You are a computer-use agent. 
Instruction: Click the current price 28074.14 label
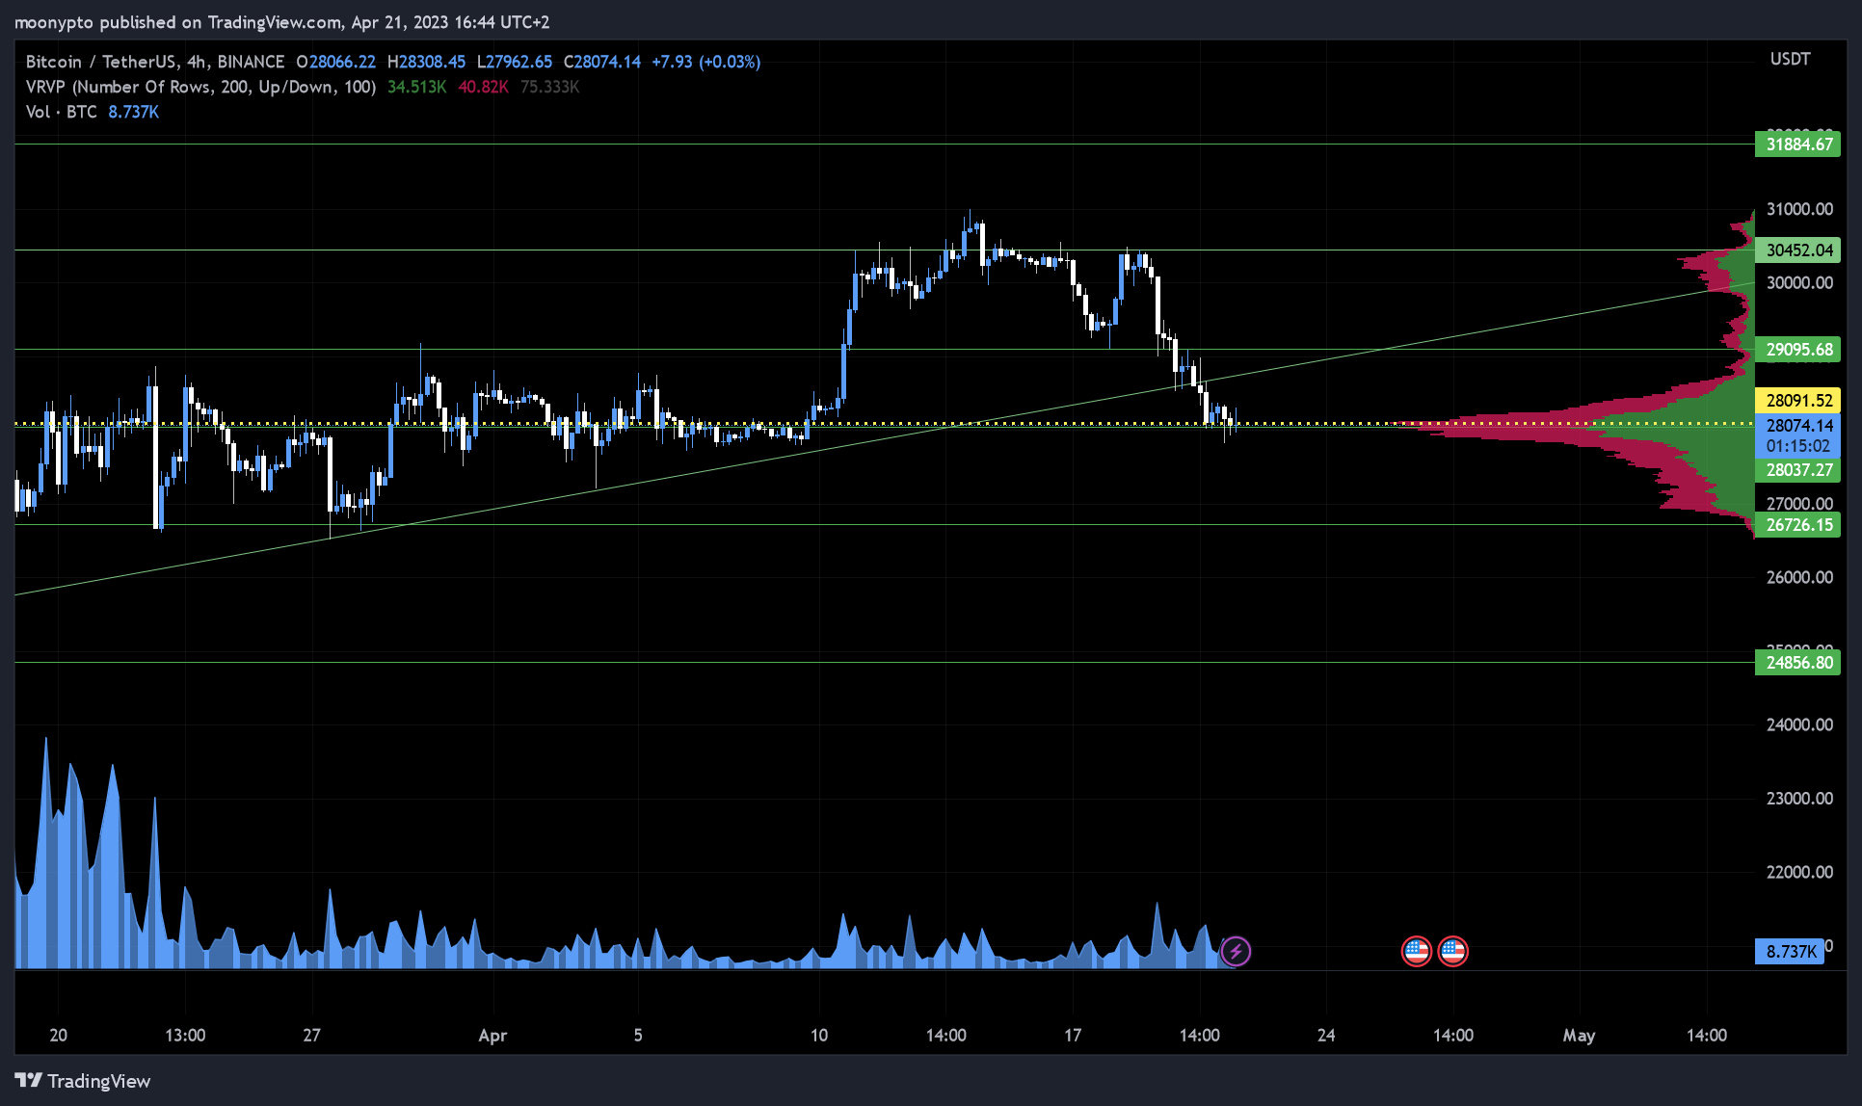point(1798,426)
